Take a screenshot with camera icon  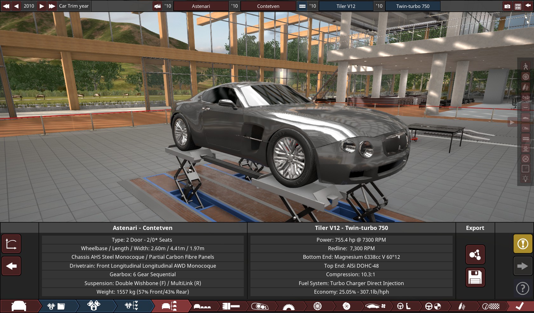click(507, 6)
